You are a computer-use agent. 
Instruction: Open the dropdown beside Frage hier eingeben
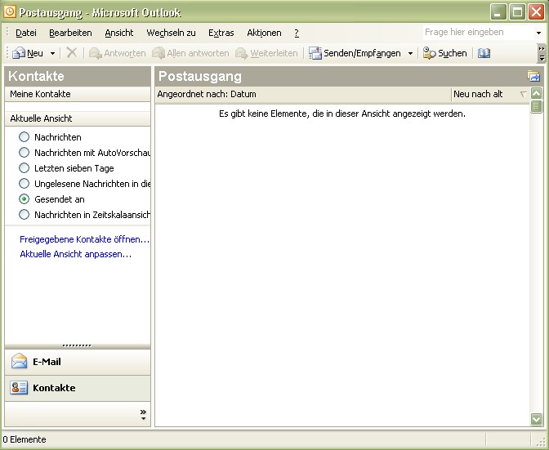click(x=538, y=33)
